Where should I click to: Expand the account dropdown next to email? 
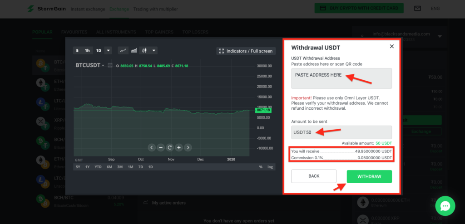(440, 36)
